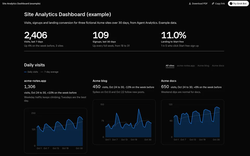Click 'Up 4% on the week before, 3 sites'
Image resolution: width=250 pixels, height=156 pixels.
pos(44,46)
